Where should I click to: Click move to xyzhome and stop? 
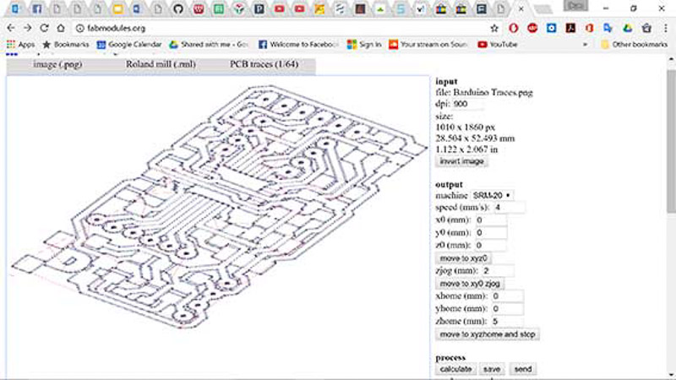[488, 334]
